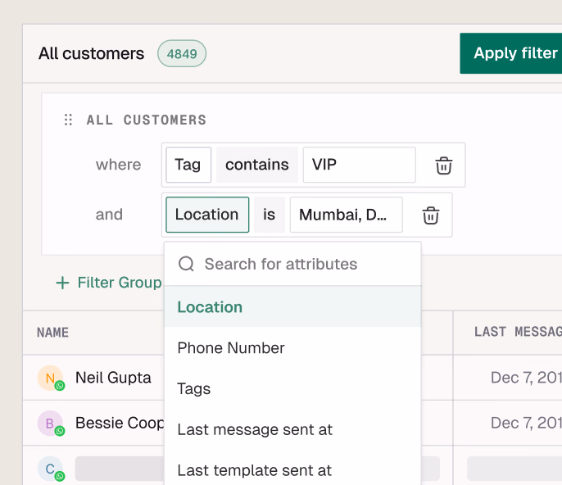Screen dimensions: 562x485
Task: Click the VIP tag value field
Action: (x=359, y=165)
